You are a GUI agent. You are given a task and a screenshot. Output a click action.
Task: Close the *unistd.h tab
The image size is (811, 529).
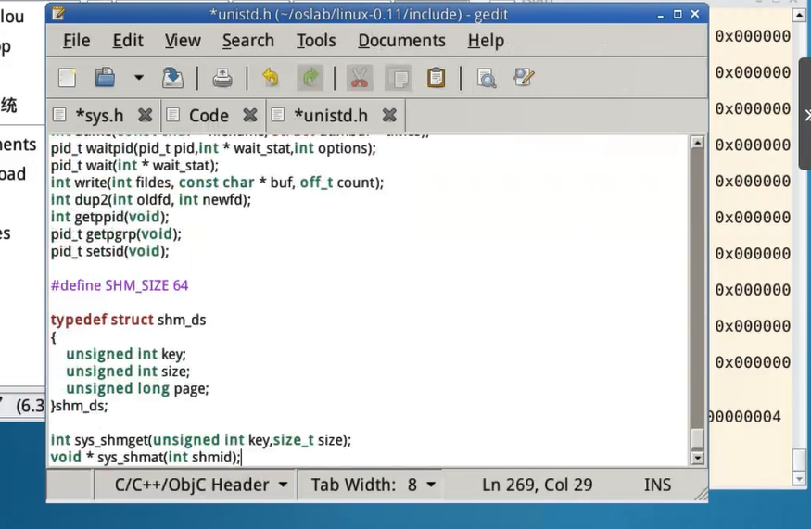pyautogui.click(x=390, y=116)
